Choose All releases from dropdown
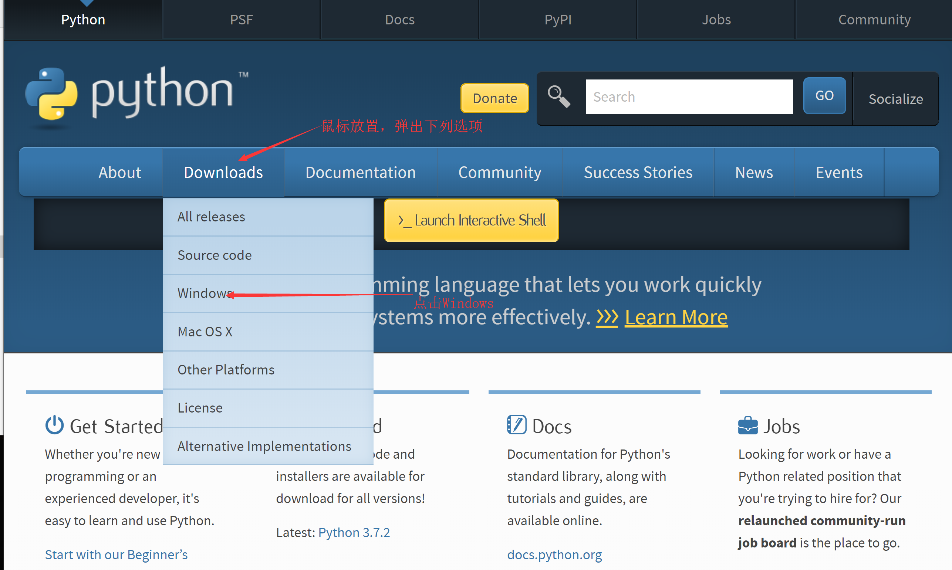952x570 pixels. click(211, 217)
